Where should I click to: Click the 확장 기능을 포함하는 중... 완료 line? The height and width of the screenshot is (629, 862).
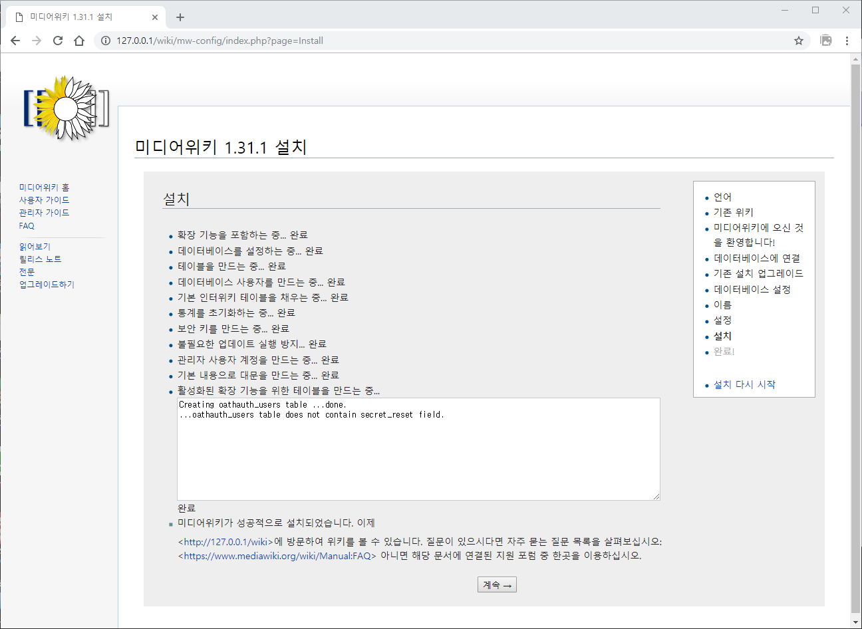(243, 235)
